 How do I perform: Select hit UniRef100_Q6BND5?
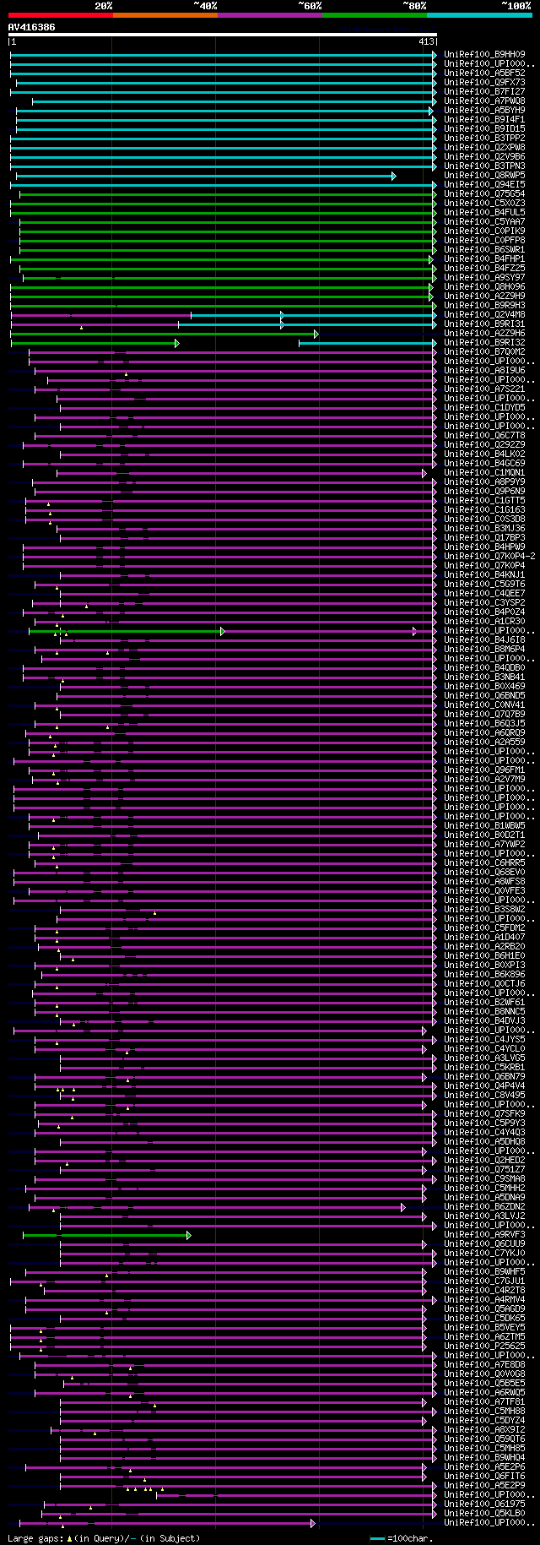tap(484, 696)
